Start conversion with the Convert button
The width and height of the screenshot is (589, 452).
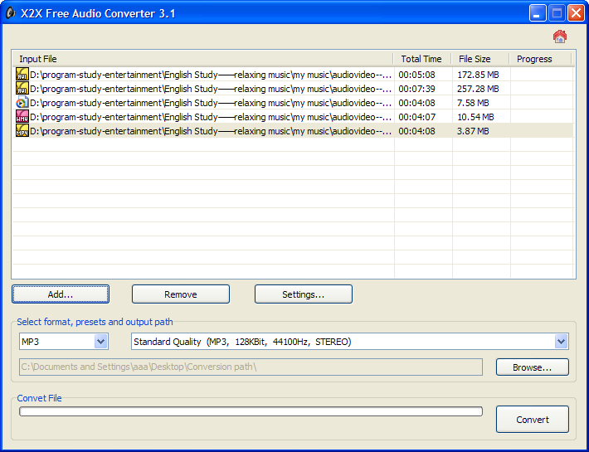click(533, 420)
